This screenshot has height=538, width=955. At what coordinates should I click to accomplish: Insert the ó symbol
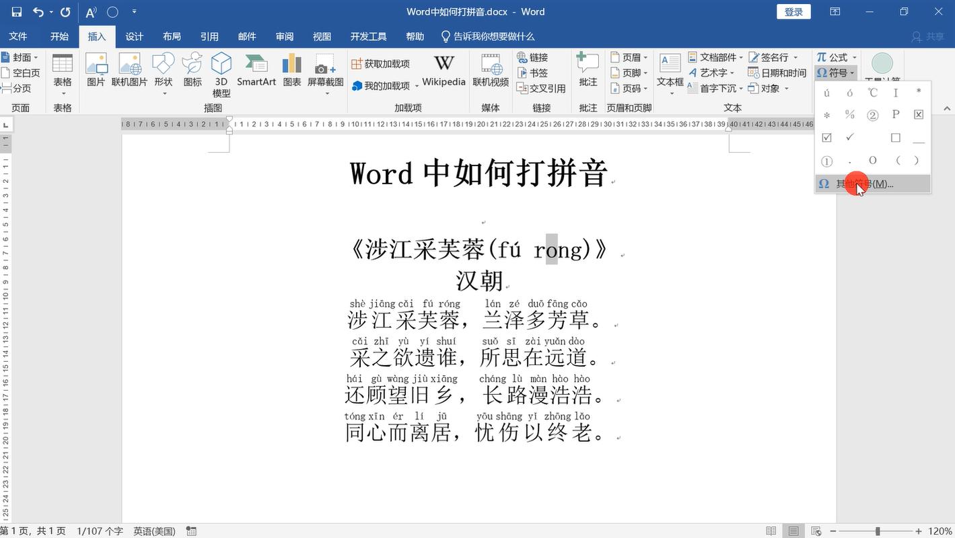(x=850, y=93)
